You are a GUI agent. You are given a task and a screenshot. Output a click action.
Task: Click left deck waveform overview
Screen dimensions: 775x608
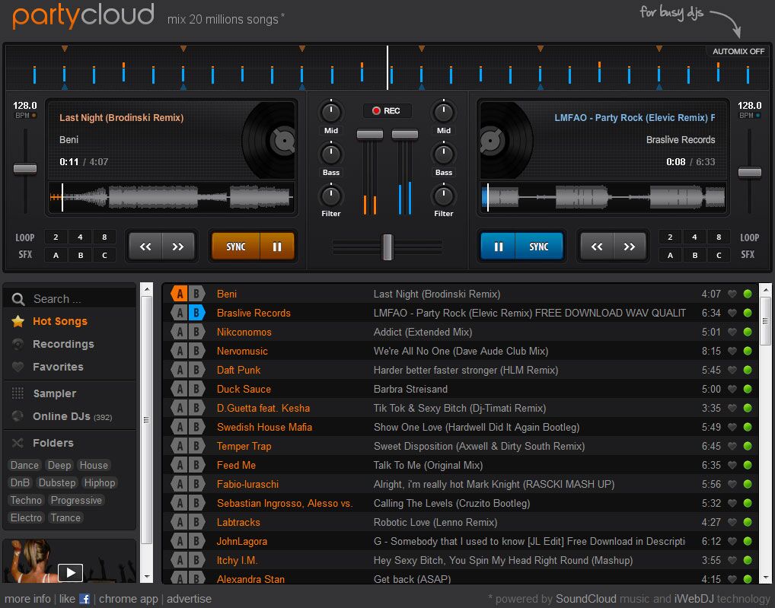(171, 197)
